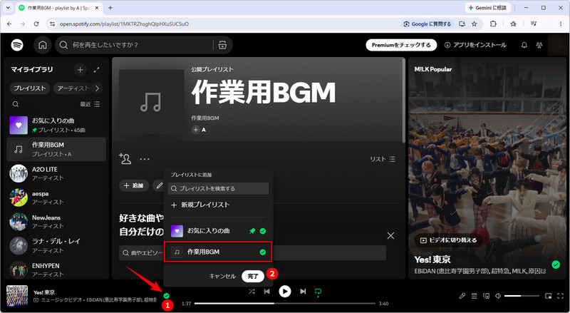Screen dimensions: 570x313
Task: Click Google に質問する in address bar
Action: coord(427,24)
